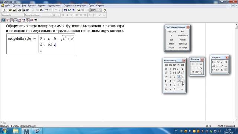Open the new worksheet template dropdown arrow
This screenshot has height=134, width=238.
7,10
